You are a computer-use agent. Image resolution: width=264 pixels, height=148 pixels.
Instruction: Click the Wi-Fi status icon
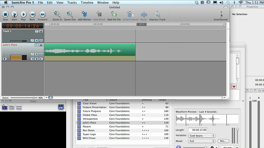coord(241,2)
